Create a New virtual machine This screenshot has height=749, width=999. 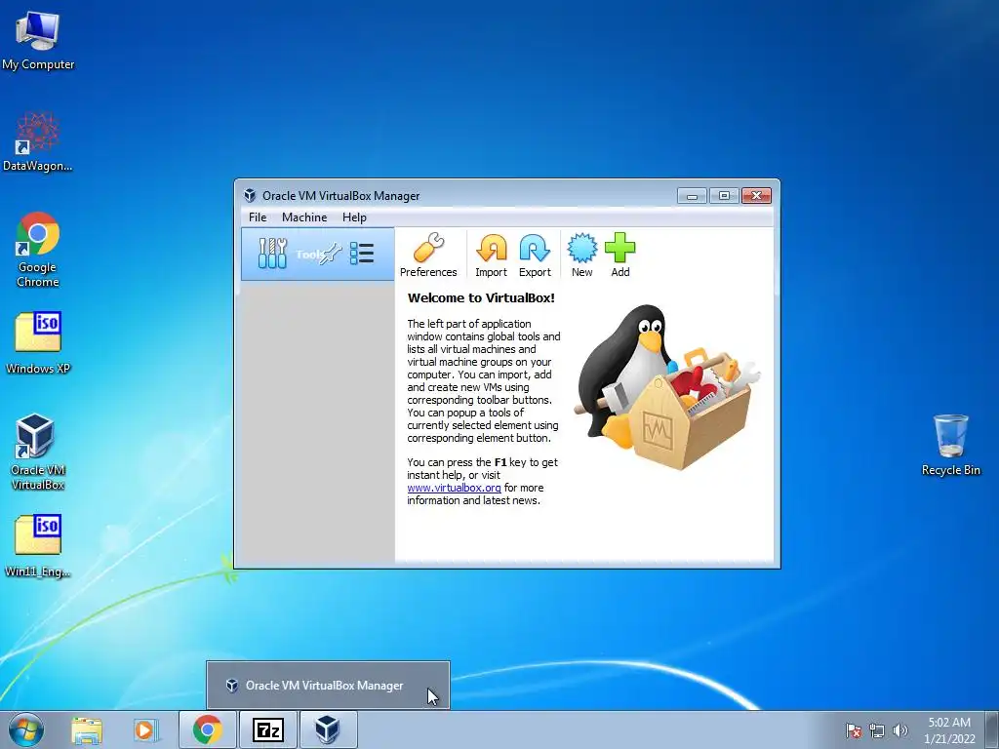coord(581,255)
